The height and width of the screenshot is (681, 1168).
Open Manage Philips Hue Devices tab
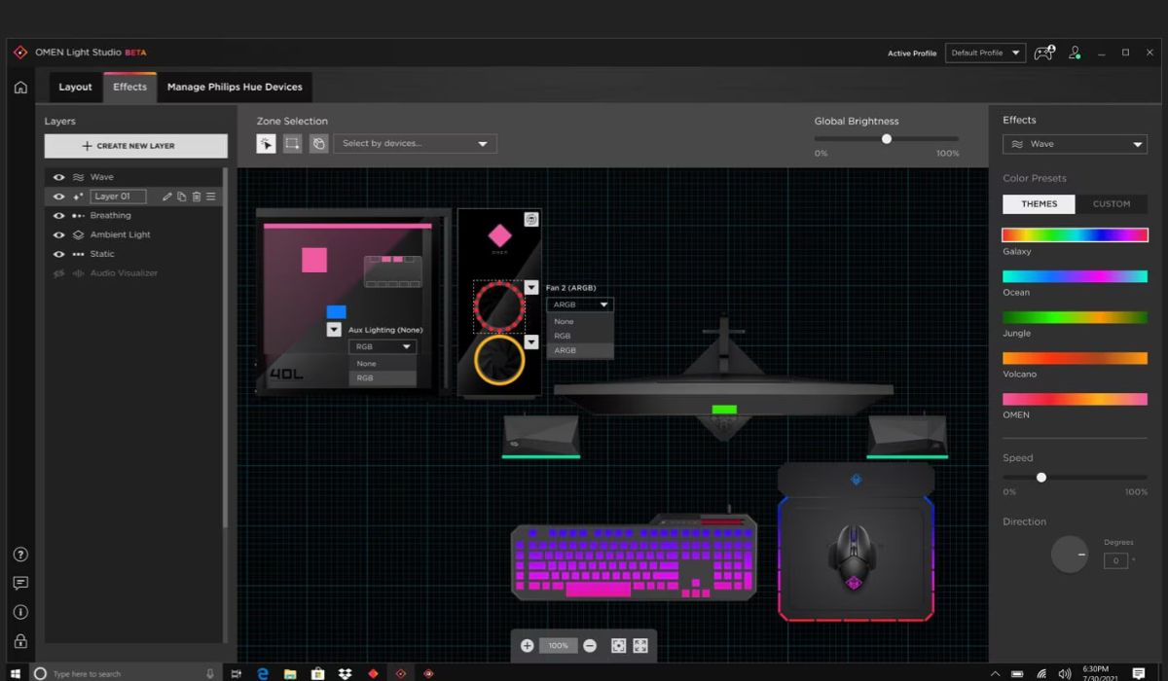[235, 87]
